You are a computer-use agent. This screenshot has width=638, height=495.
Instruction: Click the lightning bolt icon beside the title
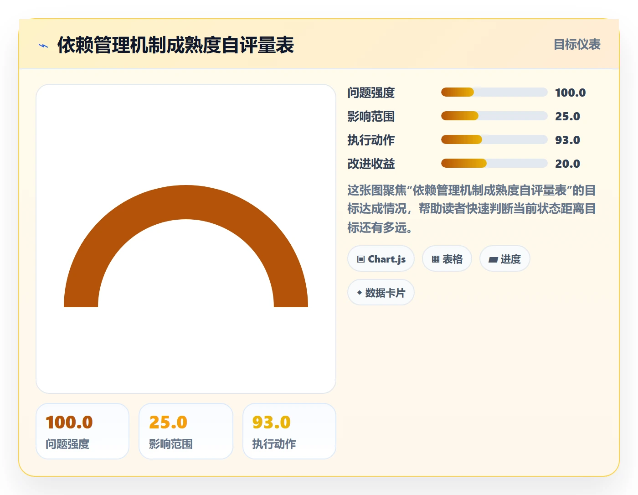tap(43, 46)
